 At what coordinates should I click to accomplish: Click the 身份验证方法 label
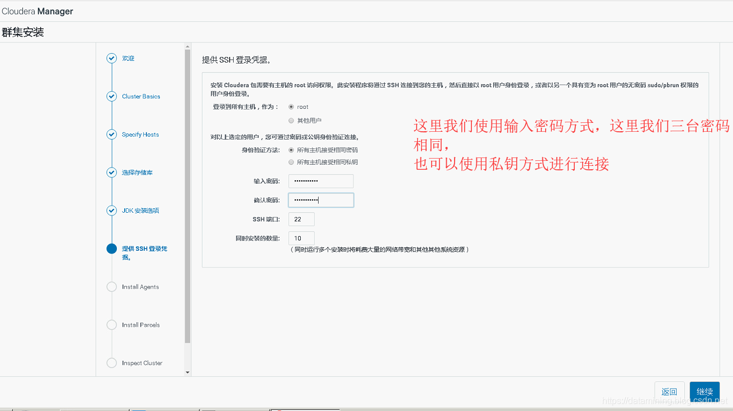pos(261,150)
